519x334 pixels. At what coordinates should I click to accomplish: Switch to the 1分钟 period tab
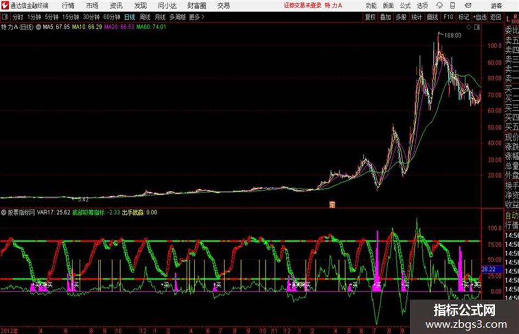34,17
